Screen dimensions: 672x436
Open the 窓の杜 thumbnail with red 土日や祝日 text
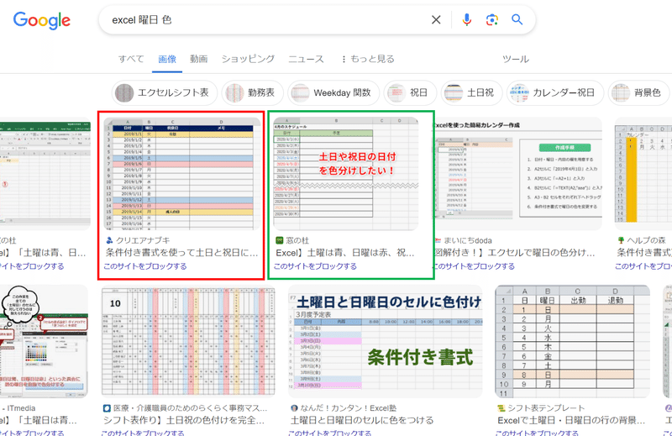click(x=346, y=174)
